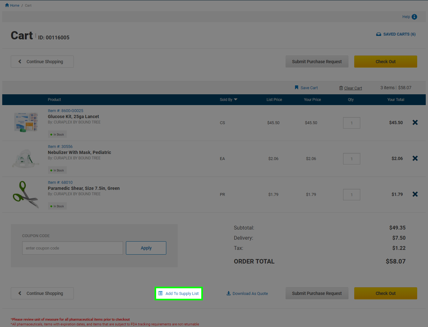Remove Nebulizer With Mask with X icon

(x=415, y=158)
